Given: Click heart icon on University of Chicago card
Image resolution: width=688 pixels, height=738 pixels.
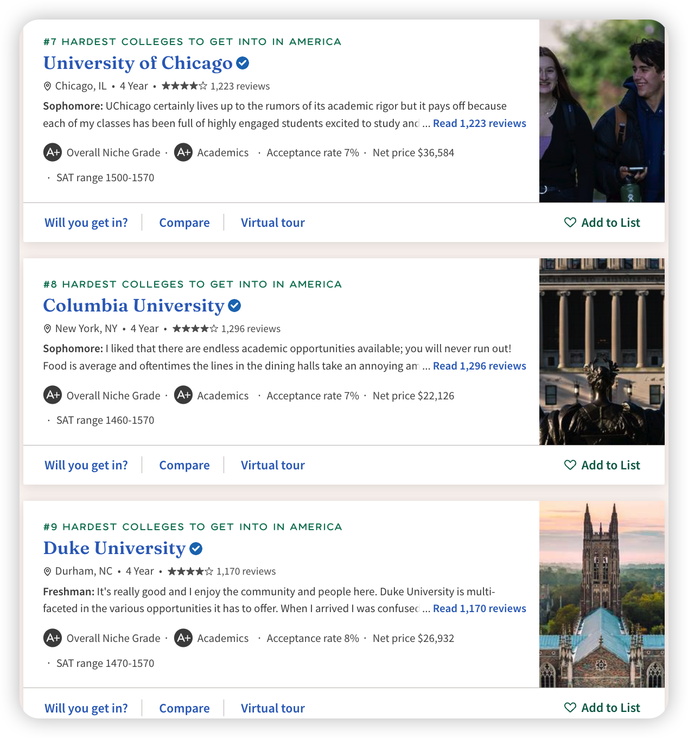Looking at the screenshot, I should coord(570,222).
